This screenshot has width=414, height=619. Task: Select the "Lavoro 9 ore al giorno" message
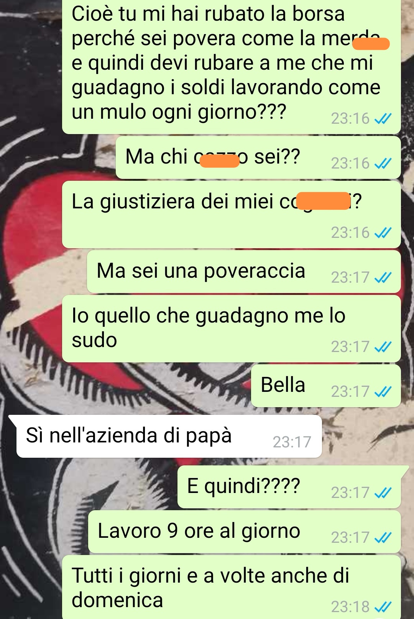click(x=245, y=532)
